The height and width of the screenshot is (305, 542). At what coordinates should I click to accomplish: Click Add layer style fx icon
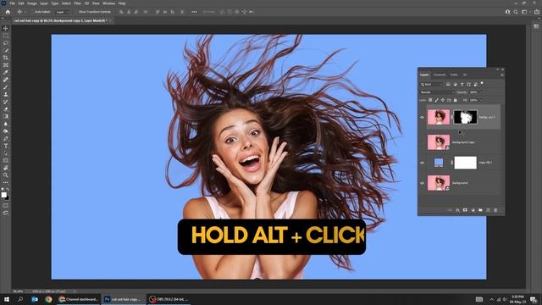pyautogui.click(x=457, y=210)
